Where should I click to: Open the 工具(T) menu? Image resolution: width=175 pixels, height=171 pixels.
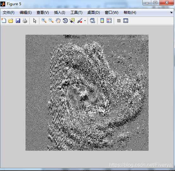(76, 13)
